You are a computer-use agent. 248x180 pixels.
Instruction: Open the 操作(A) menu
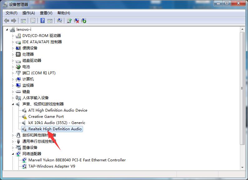point(28,13)
